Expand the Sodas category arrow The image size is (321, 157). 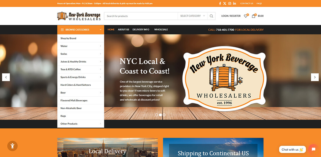pos(100,54)
